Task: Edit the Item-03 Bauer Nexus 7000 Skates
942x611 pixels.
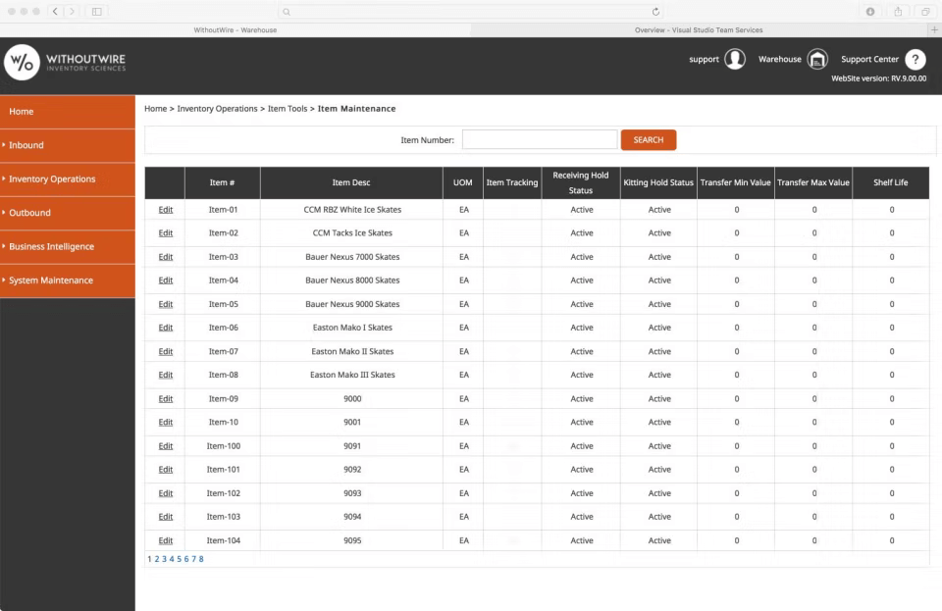Action: 165,257
